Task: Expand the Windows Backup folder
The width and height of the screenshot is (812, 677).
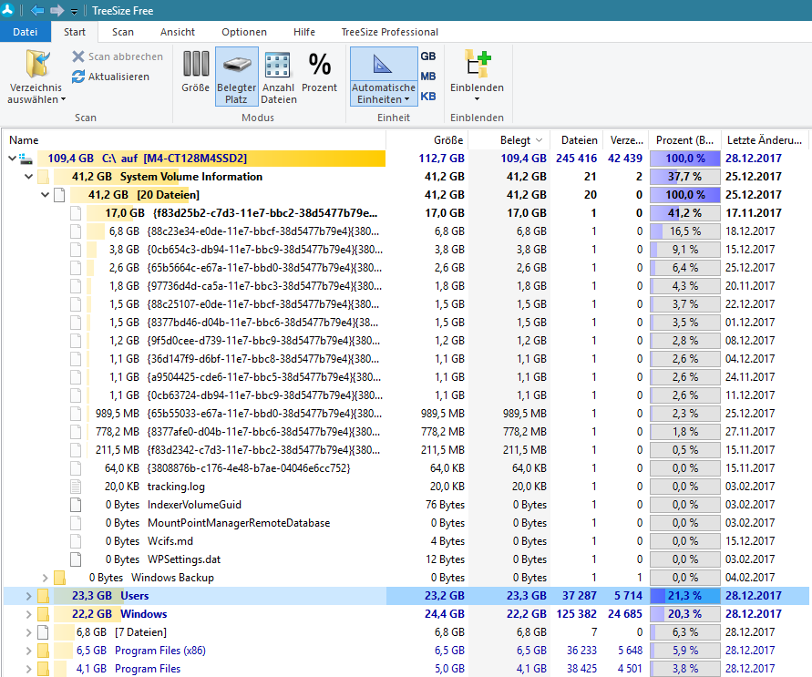Action: click(x=45, y=578)
